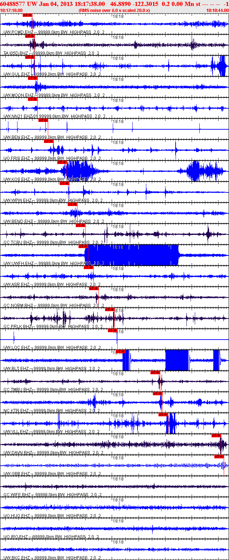The width and height of the screenshot is (229, 560).
Task: Click the 18:18 tick label on PCMD trace
Action: tap(119, 16)
